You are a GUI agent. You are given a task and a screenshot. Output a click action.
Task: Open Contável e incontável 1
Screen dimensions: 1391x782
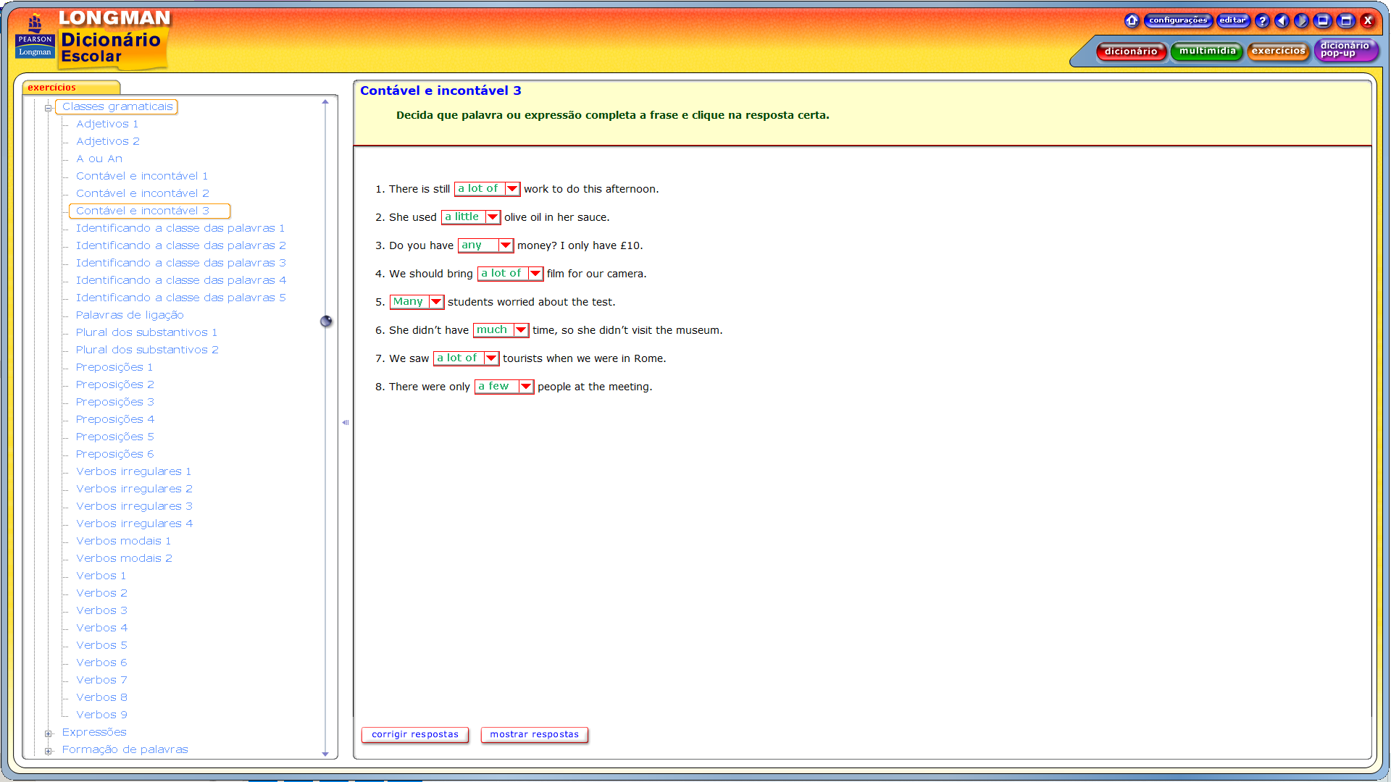click(142, 176)
